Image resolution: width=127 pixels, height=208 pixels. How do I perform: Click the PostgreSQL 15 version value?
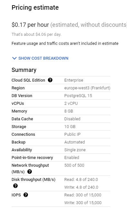pos(78,96)
